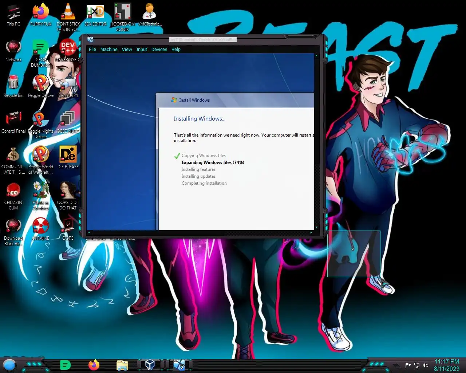466x373 pixels.
Task: Open the Devices menu in VirtualBox
Action: point(159,50)
